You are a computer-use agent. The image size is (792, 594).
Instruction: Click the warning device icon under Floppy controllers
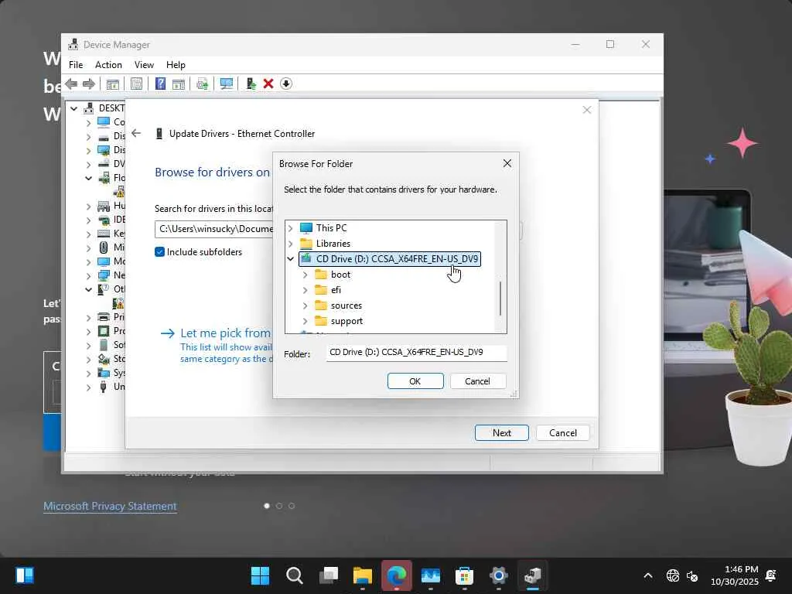[118, 192]
